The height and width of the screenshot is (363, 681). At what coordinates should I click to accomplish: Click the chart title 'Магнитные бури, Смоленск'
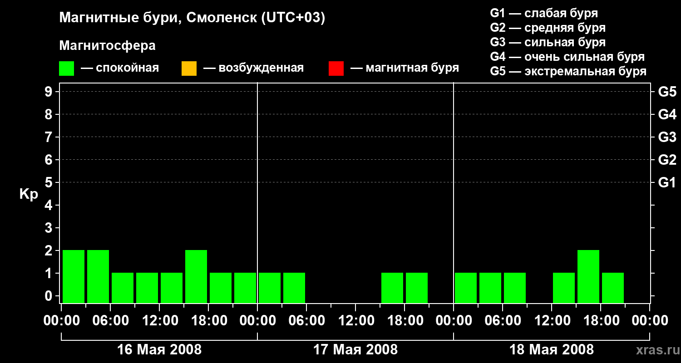[x=158, y=18]
